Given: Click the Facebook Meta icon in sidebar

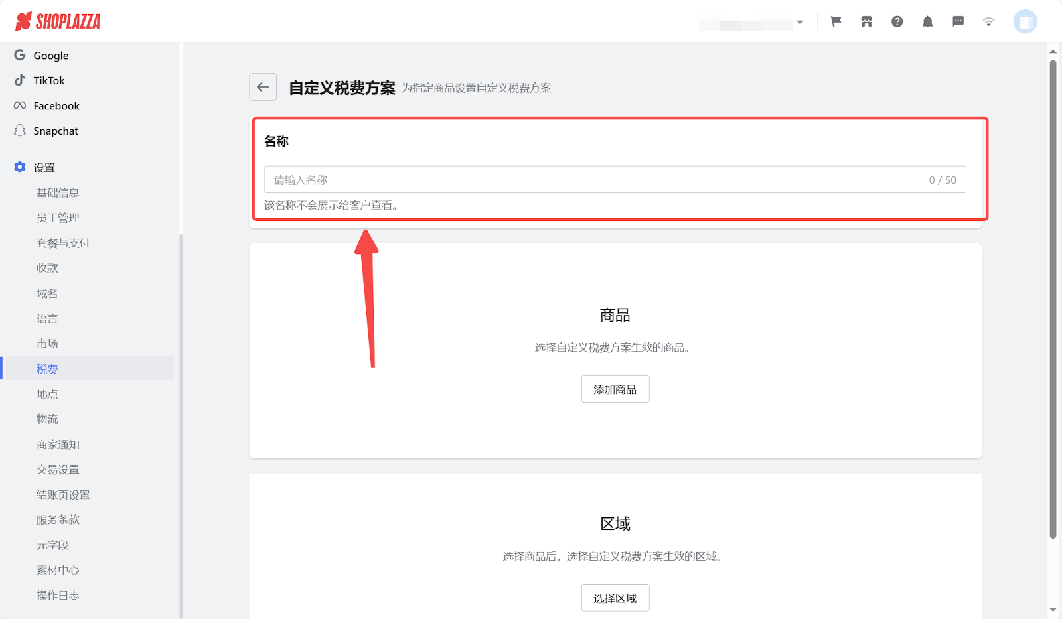Looking at the screenshot, I should (20, 105).
